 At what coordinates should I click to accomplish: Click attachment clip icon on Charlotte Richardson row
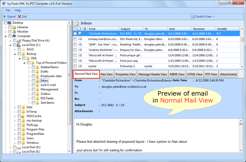pyautogui.click(x=85, y=33)
